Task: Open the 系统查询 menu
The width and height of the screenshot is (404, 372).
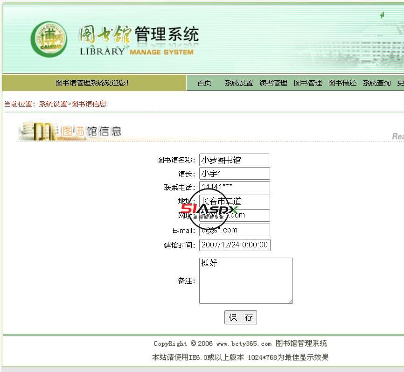Action: (x=376, y=83)
